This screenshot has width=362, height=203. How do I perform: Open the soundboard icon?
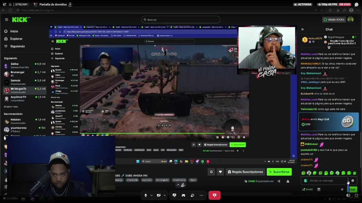point(193,195)
